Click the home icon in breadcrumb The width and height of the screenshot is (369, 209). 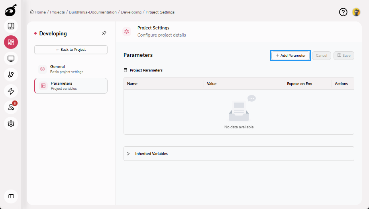click(x=31, y=12)
